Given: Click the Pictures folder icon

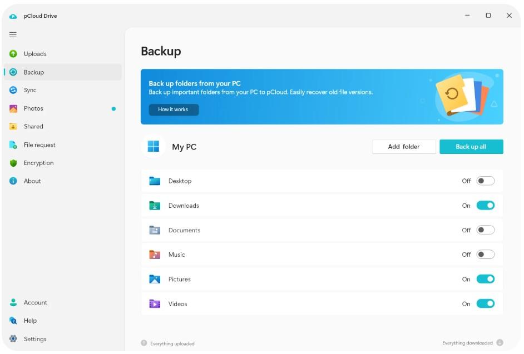Looking at the screenshot, I should [155, 279].
